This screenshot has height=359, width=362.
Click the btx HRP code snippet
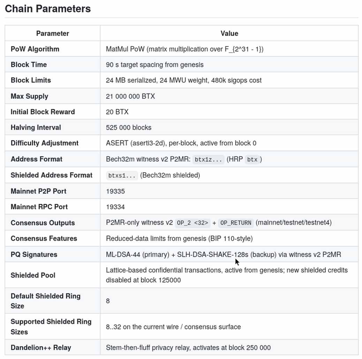point(252,159)
